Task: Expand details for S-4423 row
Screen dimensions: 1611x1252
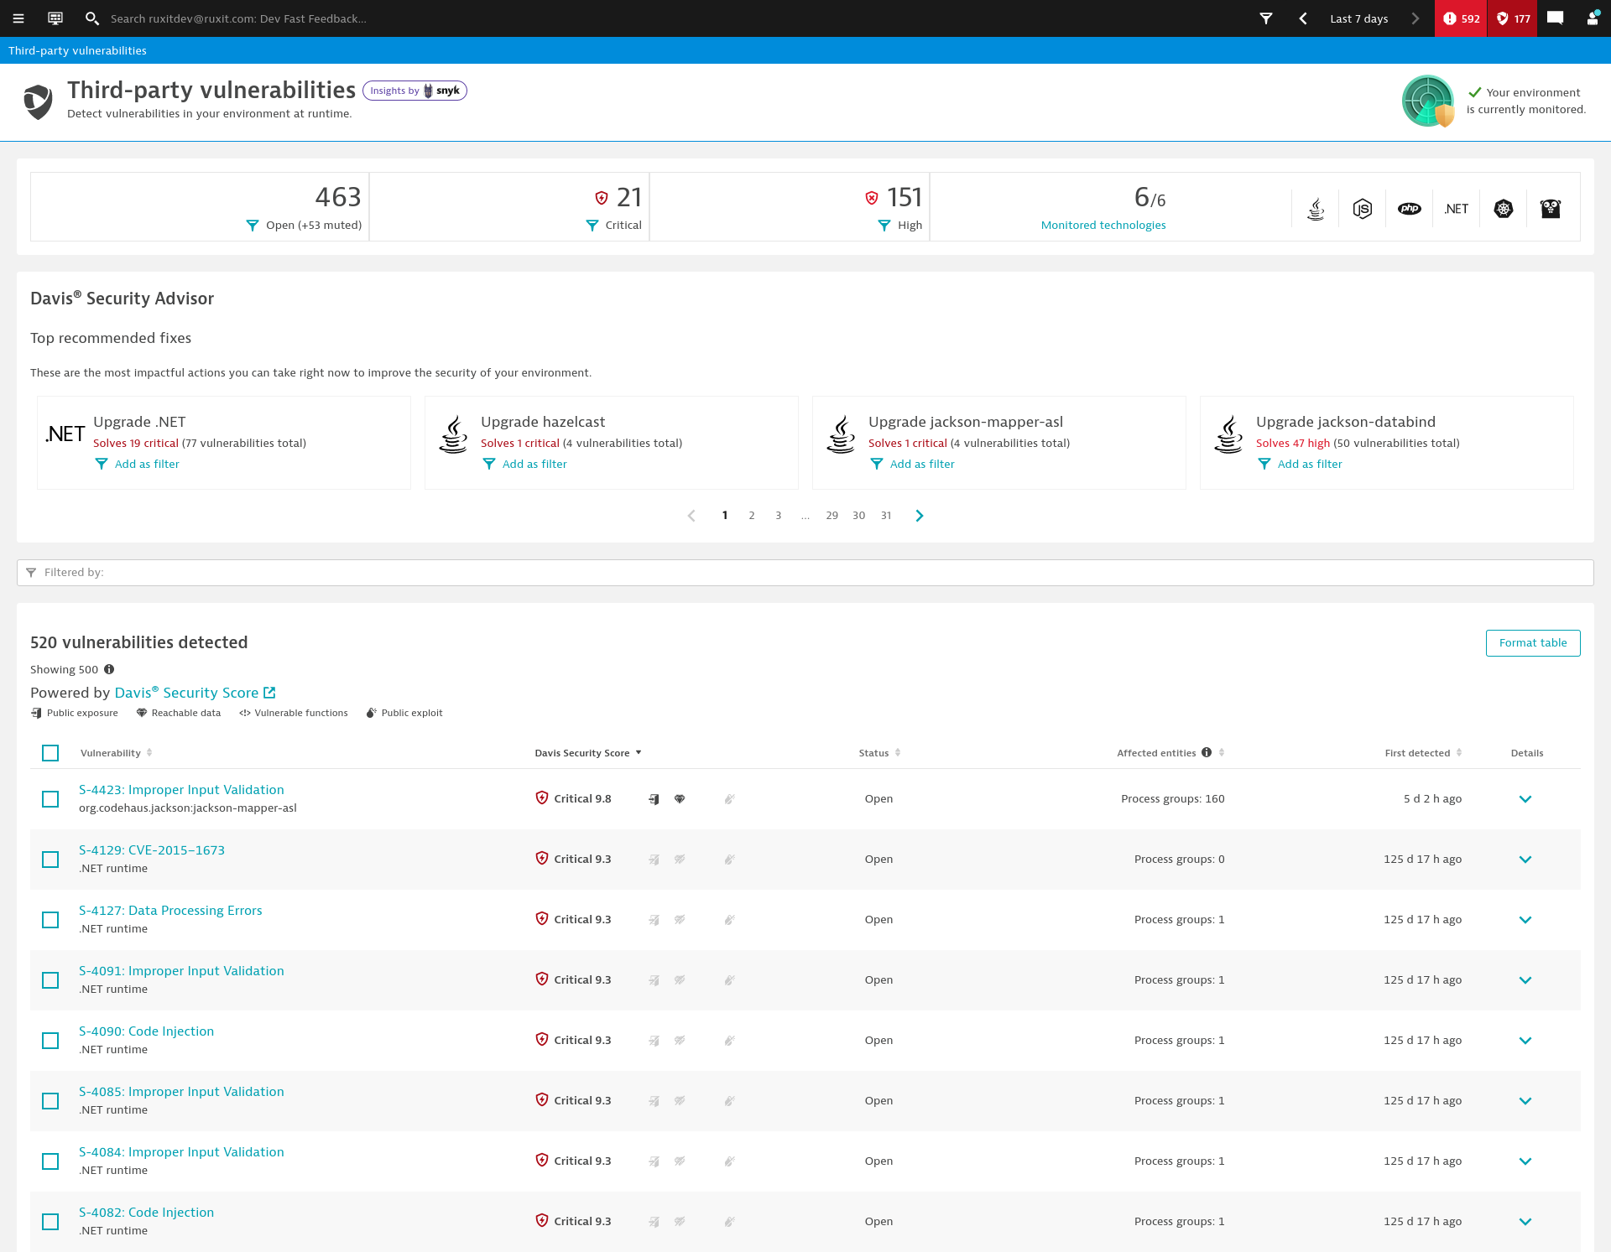Action: pyautogui.click(x=1525, y=799)
